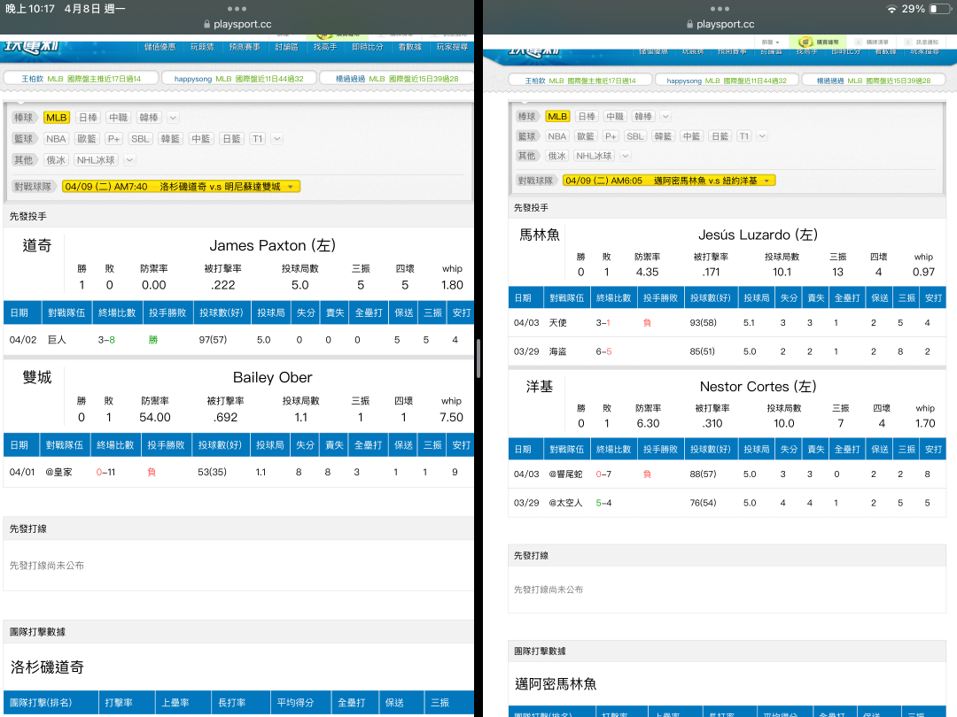Tap playsport.cc address bar in right window

[720, 25]
